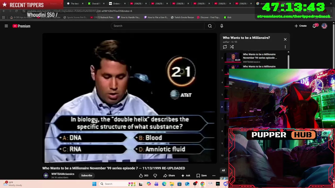Open Discord from taskbar

coord(226,184)
